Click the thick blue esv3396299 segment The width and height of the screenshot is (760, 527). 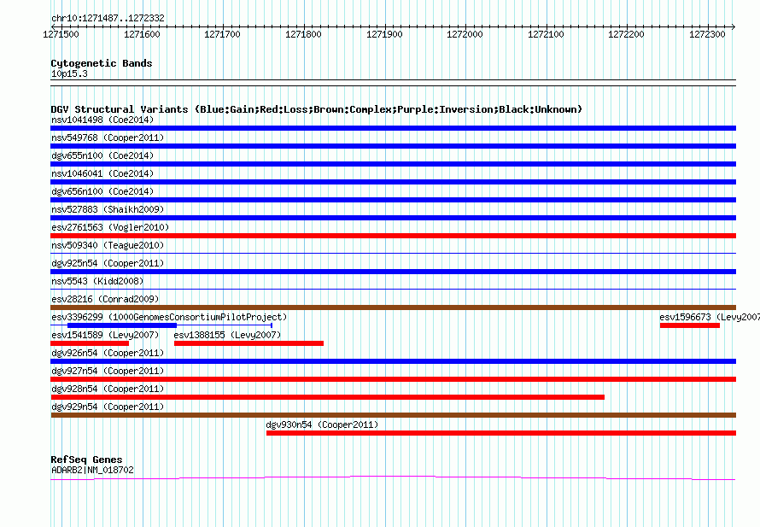tap(122, 325)
